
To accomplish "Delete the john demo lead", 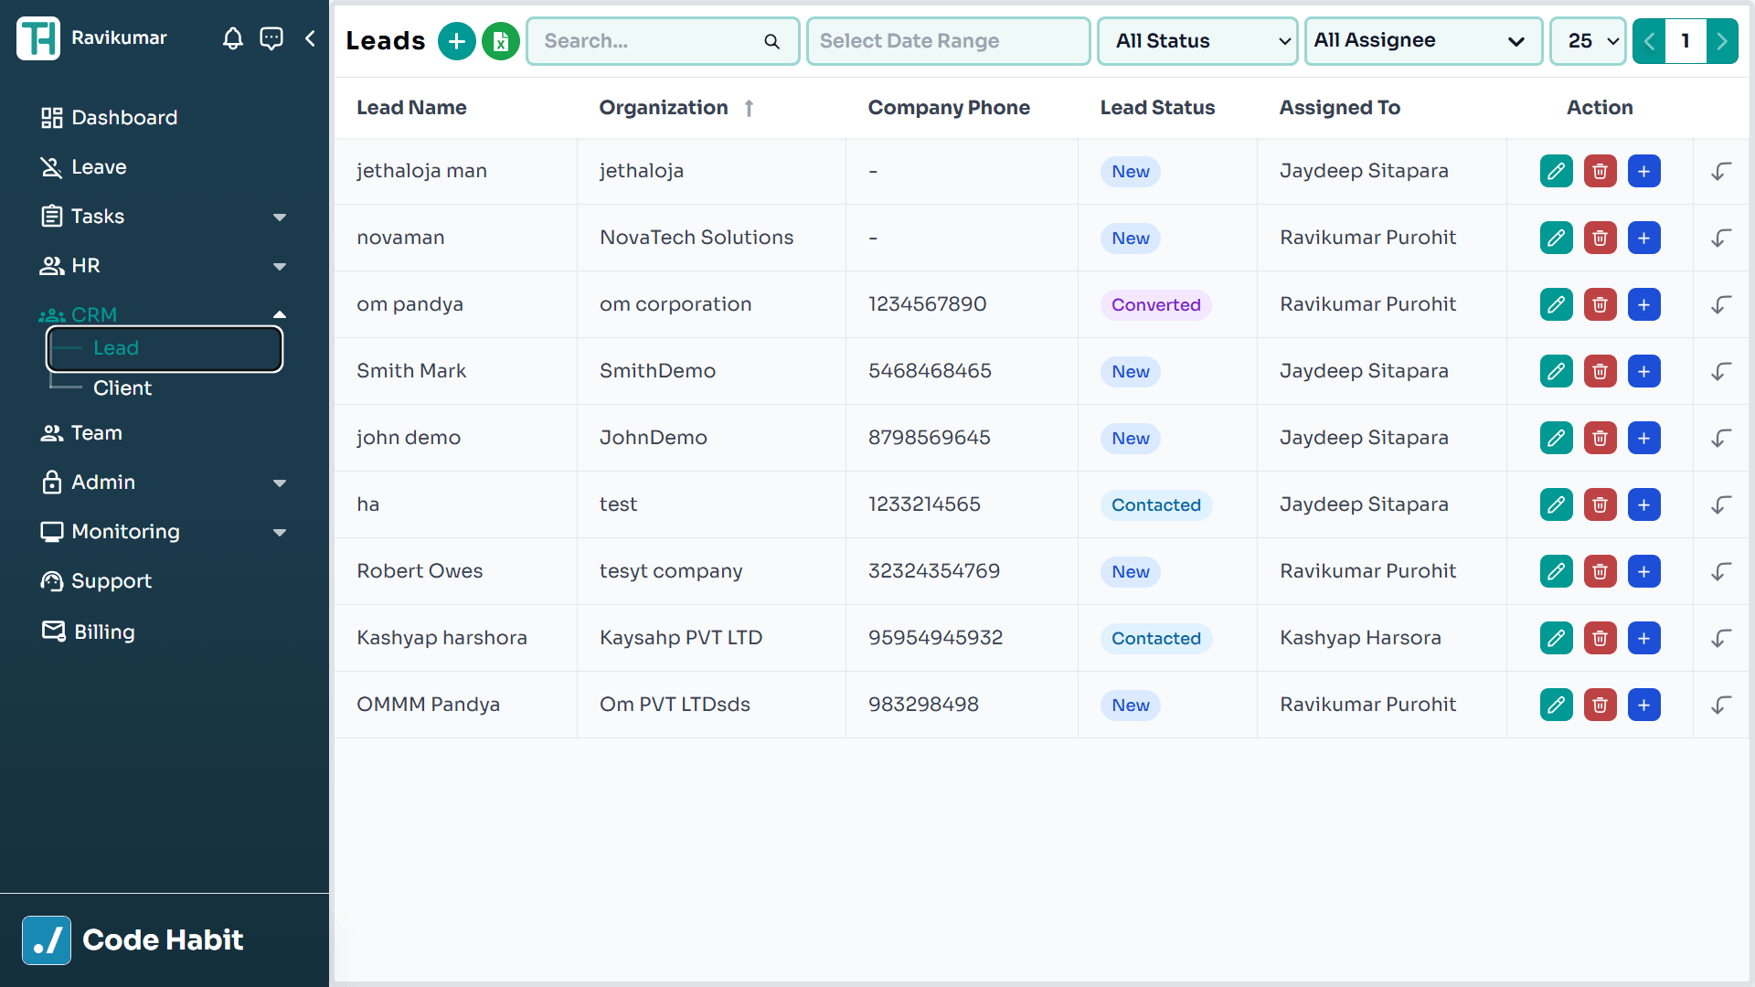I will 1601,438.
